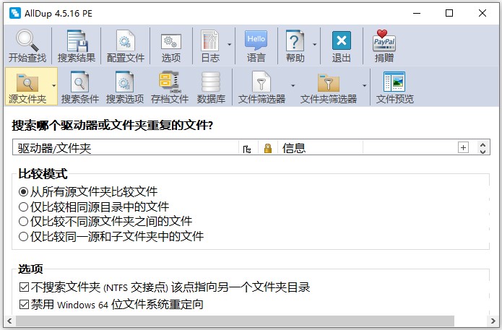Viewport: 502px width, 330px height.
Task: Minimize the AllDup window
Action: click(417, 13)
